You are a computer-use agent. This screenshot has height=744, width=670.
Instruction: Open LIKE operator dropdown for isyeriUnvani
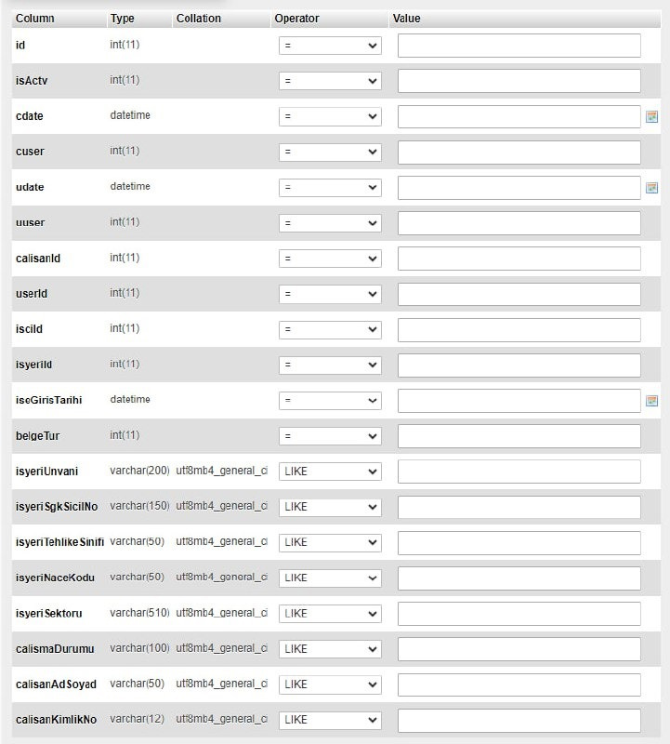click(330, 472)
